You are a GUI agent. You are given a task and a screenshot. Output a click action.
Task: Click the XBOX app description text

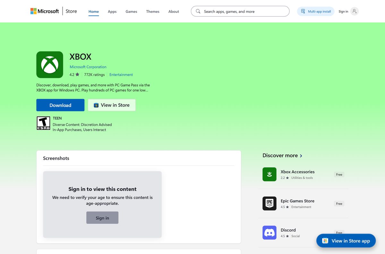coord(93,88)
